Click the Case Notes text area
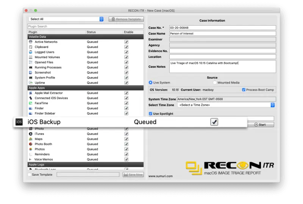 [223, 66]
